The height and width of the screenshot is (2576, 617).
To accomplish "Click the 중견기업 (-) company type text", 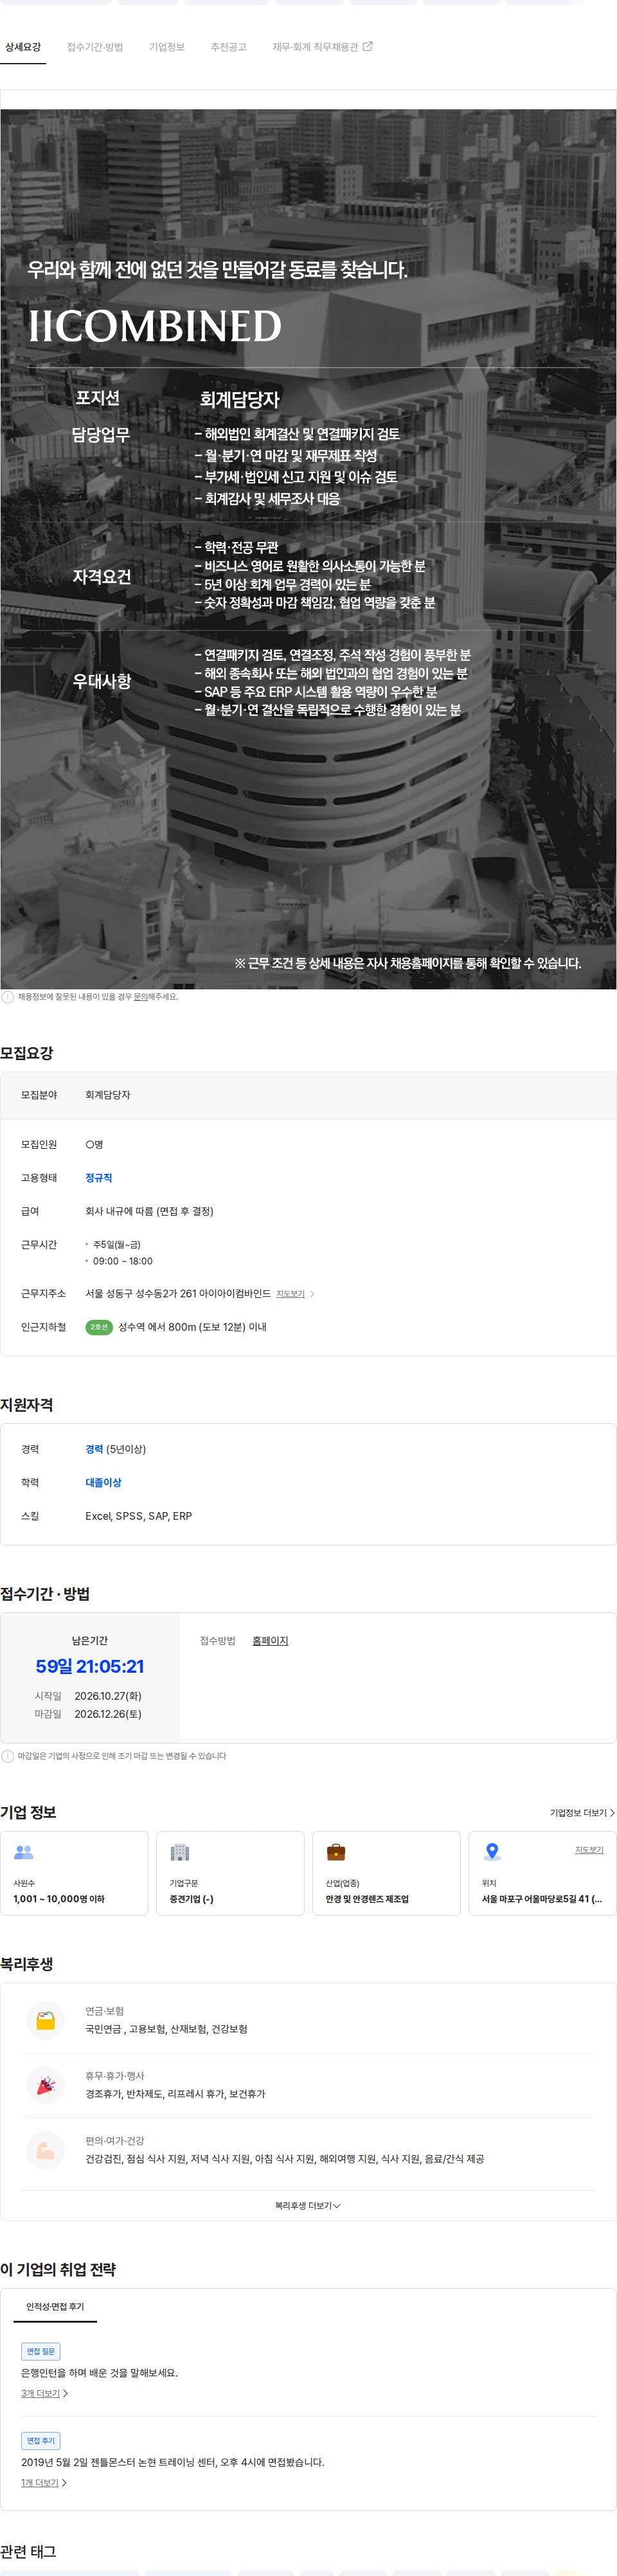I will (191, 1899).
